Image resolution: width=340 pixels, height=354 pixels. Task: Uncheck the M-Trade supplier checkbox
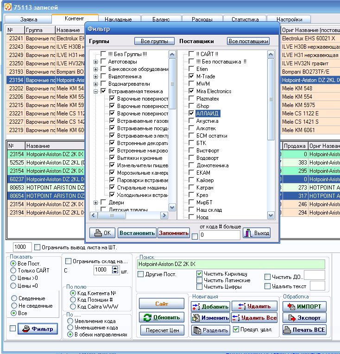pos(192,76)
